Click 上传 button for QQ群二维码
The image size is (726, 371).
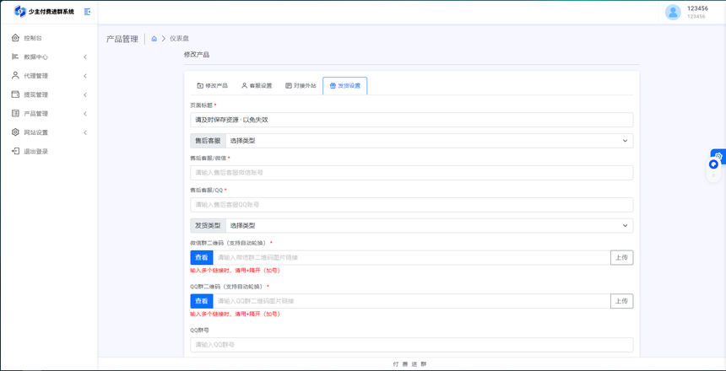click(x=621, y=301)
